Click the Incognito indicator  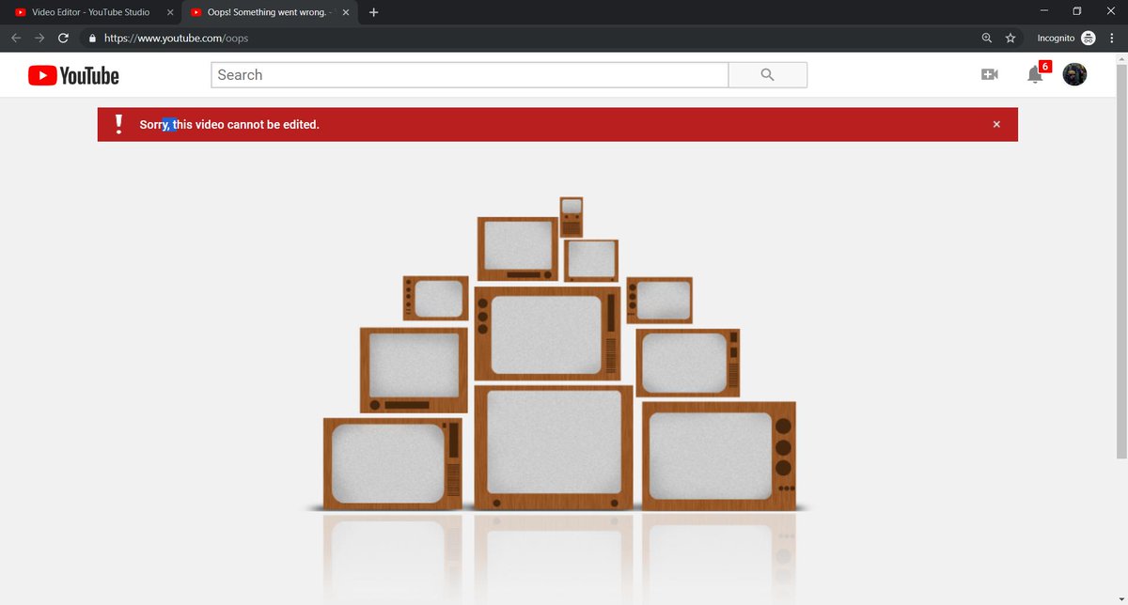[x=1066, y=38]
